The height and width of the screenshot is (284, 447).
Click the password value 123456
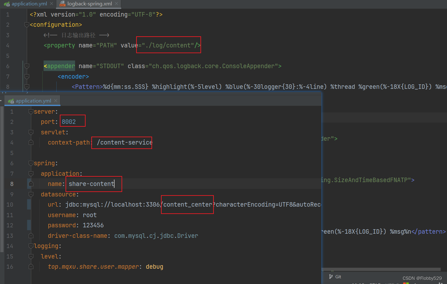[93, 225]
